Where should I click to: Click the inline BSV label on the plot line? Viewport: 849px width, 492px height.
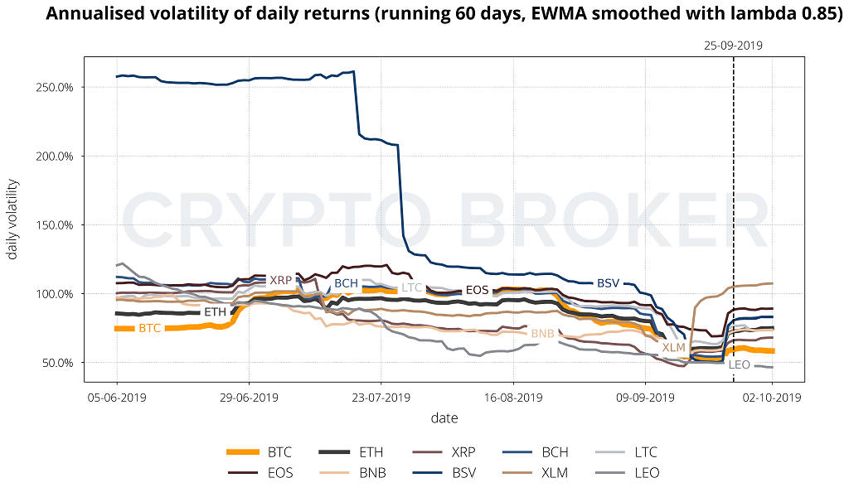[608, 283]
